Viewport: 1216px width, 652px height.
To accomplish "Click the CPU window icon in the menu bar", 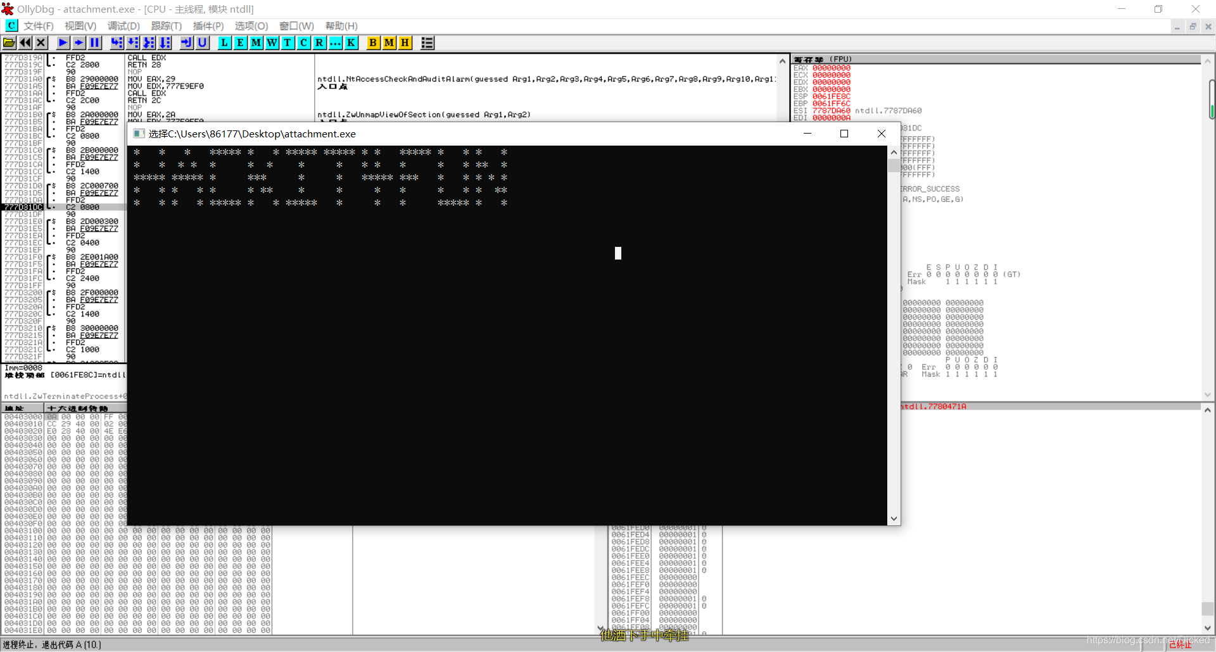I will point(11,25).
